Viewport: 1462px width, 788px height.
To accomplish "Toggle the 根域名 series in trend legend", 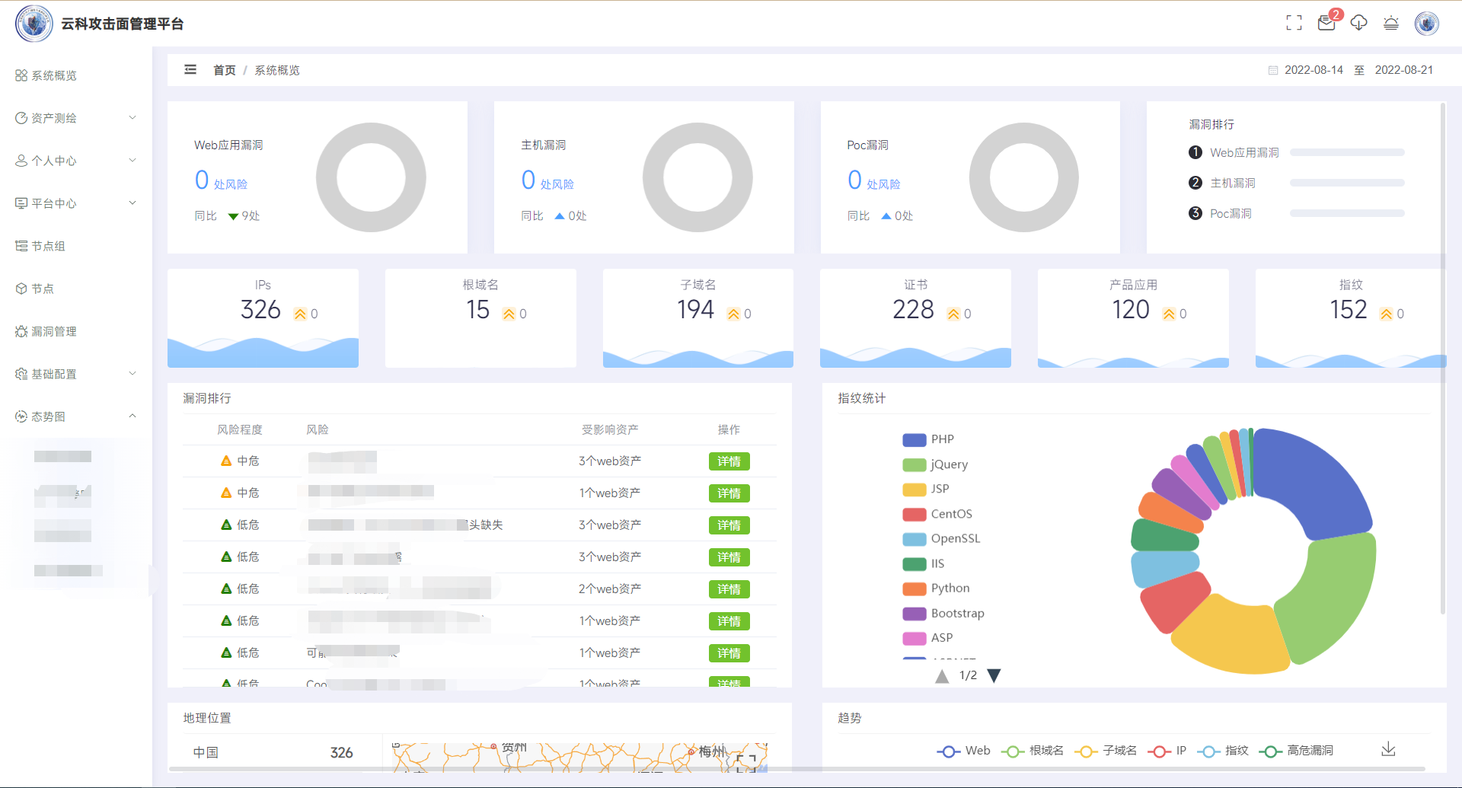I will (1032, 751).
